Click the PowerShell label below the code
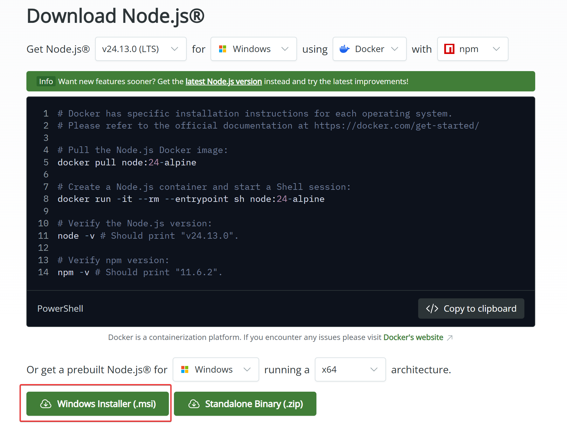 click(x=60, y=309)
